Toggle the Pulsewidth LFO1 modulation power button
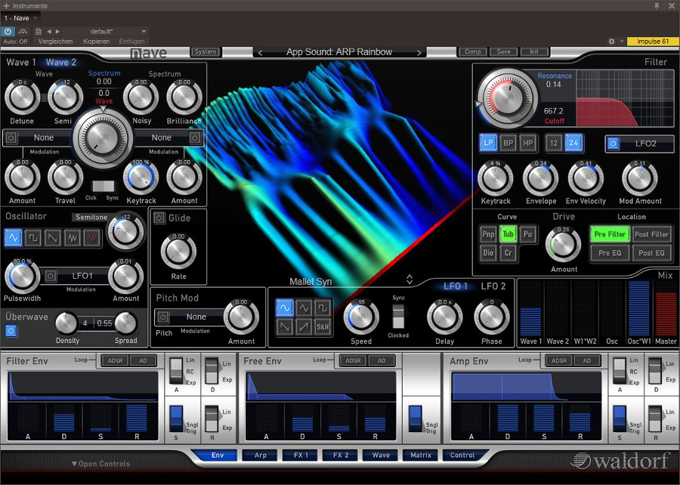 (51, 276)
